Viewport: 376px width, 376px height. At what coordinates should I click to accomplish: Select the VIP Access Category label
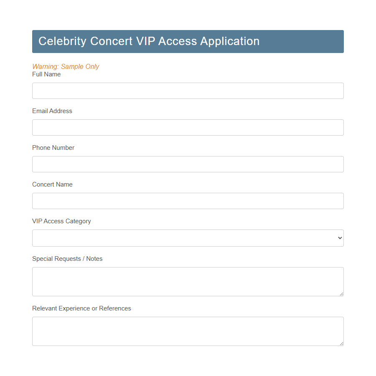tap(61, 221)
